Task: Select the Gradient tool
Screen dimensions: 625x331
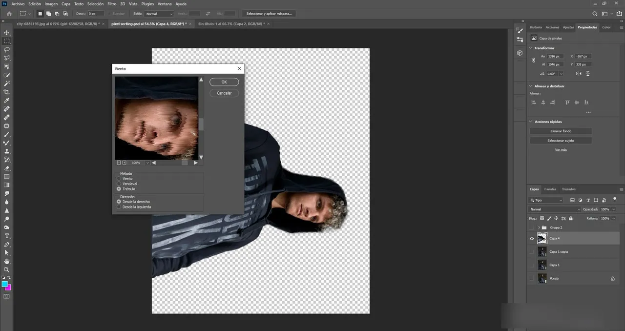Action: (x=7, y=185)
